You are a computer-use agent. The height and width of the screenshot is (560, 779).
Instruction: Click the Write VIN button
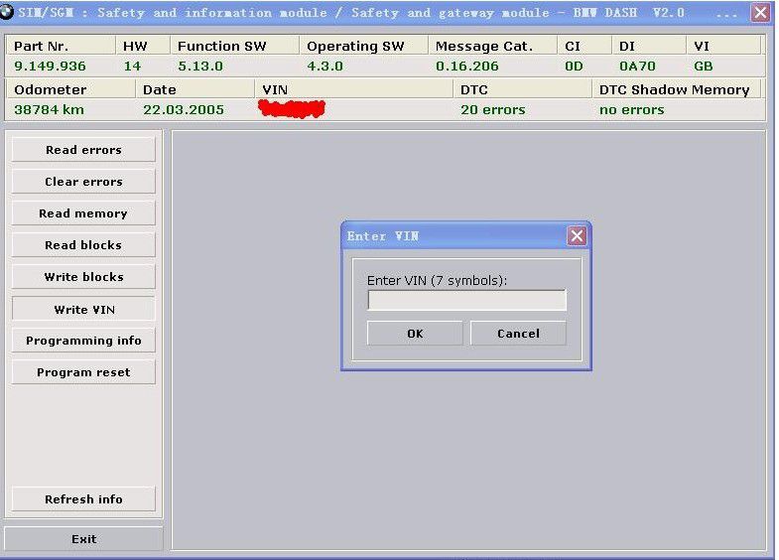pyautogui.click(x=83, y=309)
